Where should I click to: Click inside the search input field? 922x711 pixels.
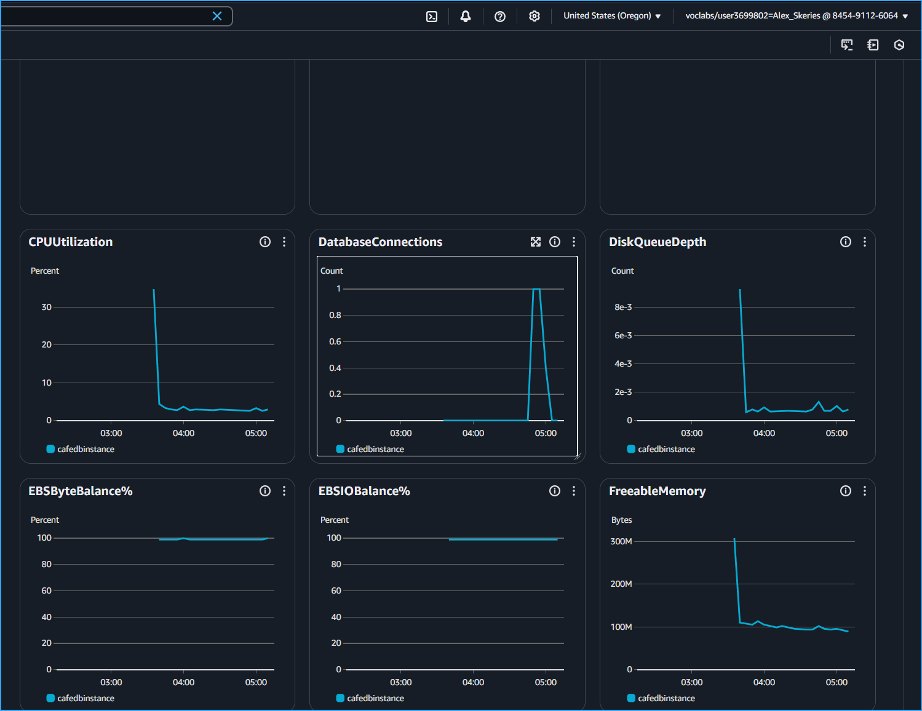pyautogui.click(x=105, y=16)
